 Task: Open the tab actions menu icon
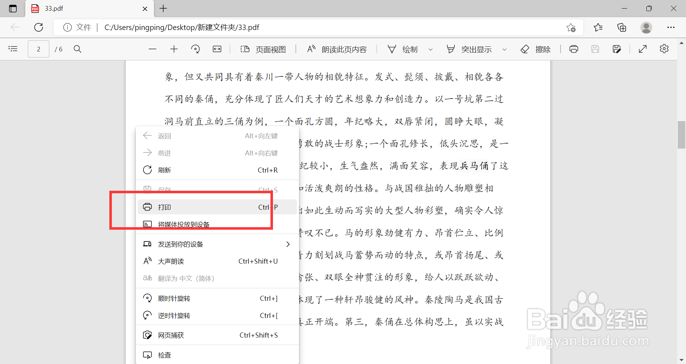[x=13, y=9]
